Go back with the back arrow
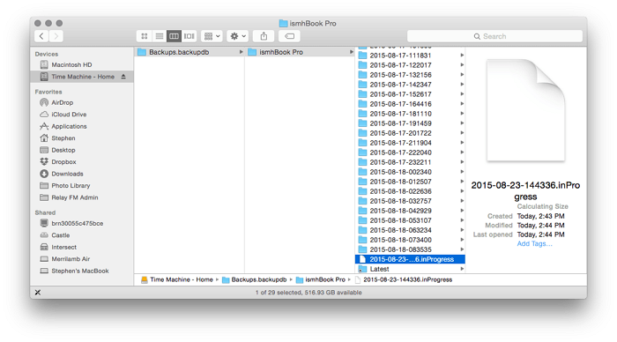The height and width of the screenshot is (342, 617). pos(41,36)
